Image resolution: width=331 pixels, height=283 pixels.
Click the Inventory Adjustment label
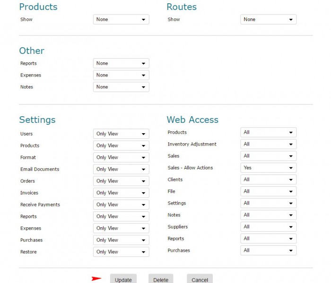(192, 144)
